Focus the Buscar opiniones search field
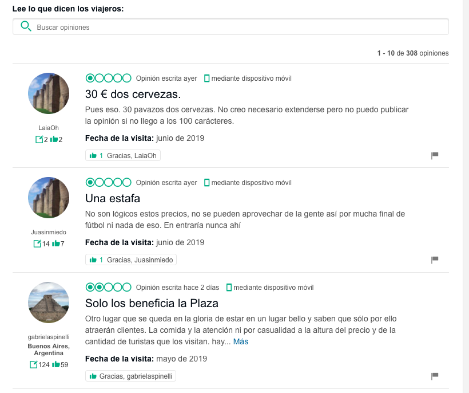The height and width of the screenshot is (393, 469). point(230,27)
